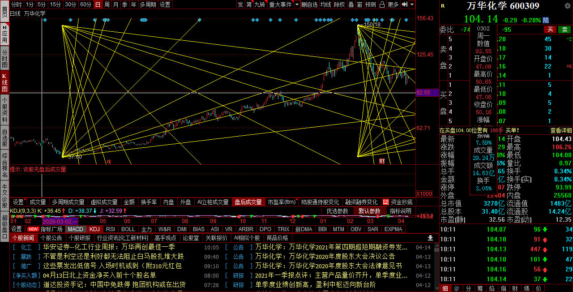Select the 换手率 turnover rate tab
The height and width of the screenshot is (292, 573).
coord(149,202)
